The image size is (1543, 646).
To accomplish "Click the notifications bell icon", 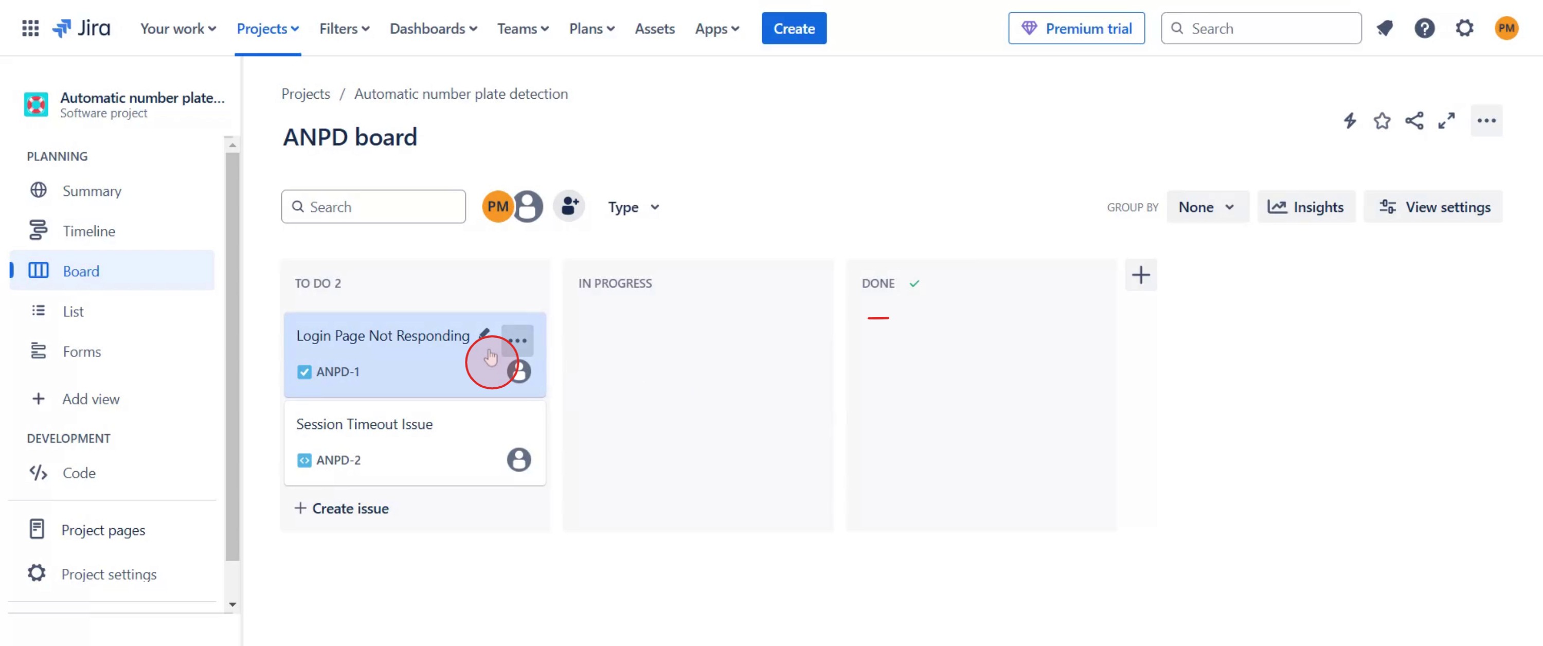I will pyautogui.click(x=1384, y=28).
